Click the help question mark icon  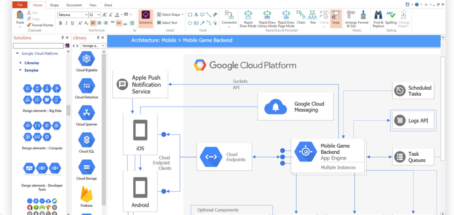point(417,5)
